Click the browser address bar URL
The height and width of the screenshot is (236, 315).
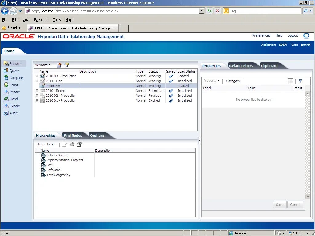point(75,11)
